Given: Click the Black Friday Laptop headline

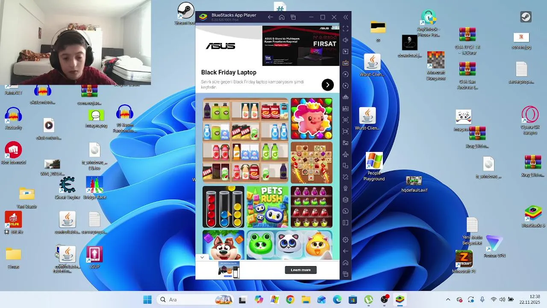Looking at the screenshot, I should pos(229,72).
